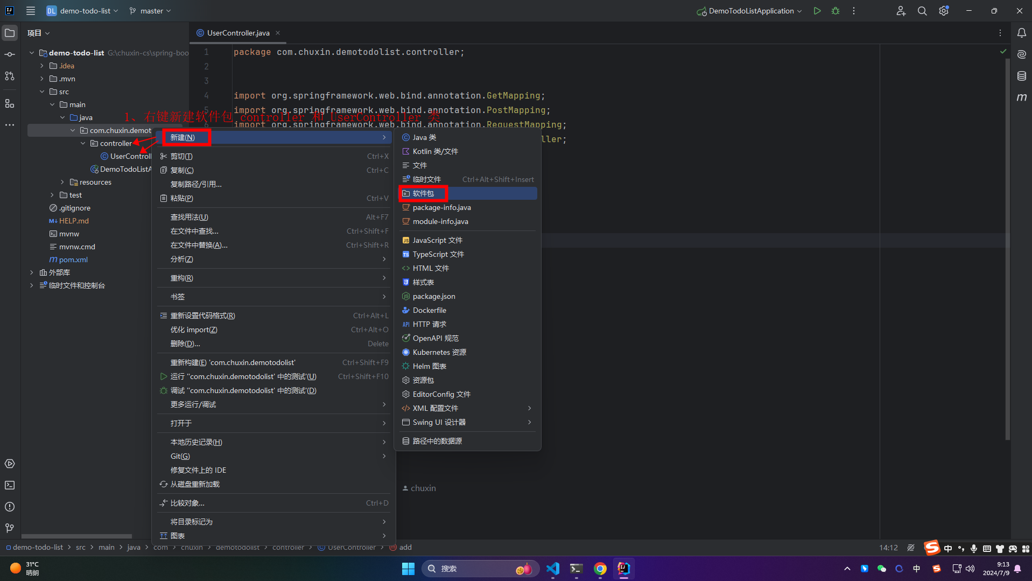Choose package-info.java in the submenu
The height and width of the screenshot is (581, 1032).
click(x=468, y=207)
